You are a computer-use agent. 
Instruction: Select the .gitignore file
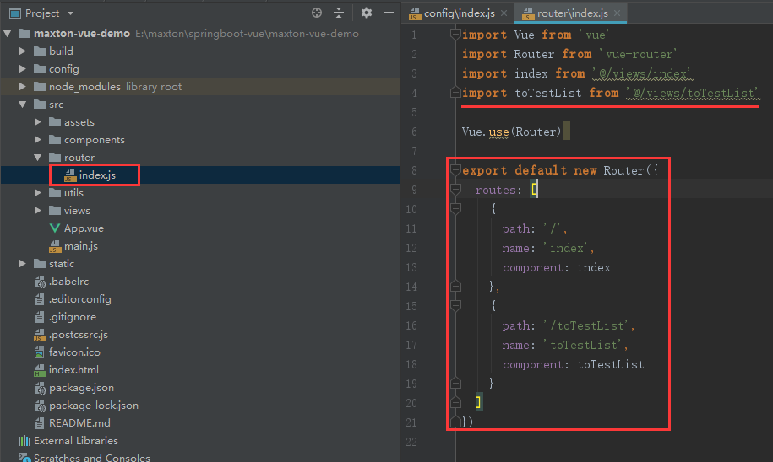click(x=73, y=317)
